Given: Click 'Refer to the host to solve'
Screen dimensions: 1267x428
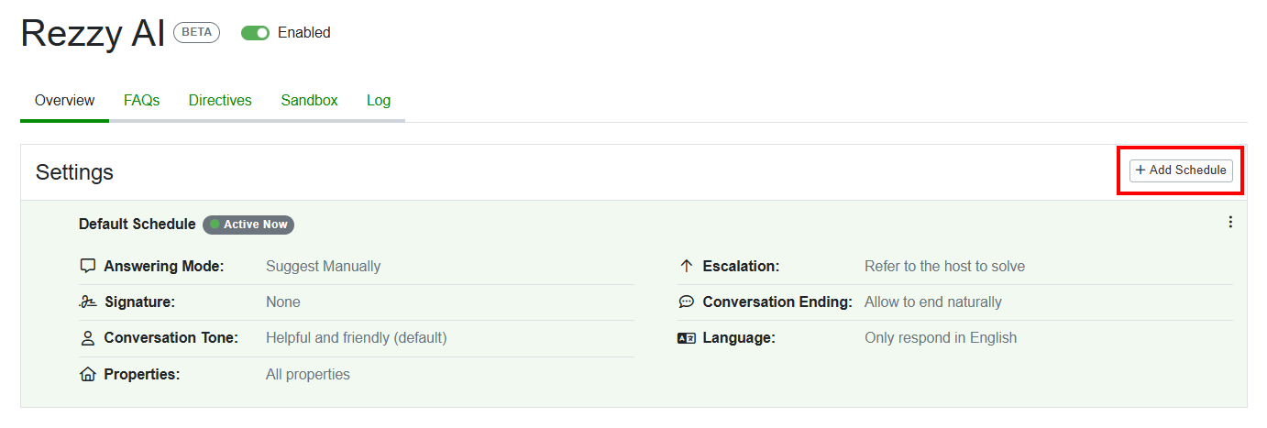Looking at the screenshot, I should 944,267.
